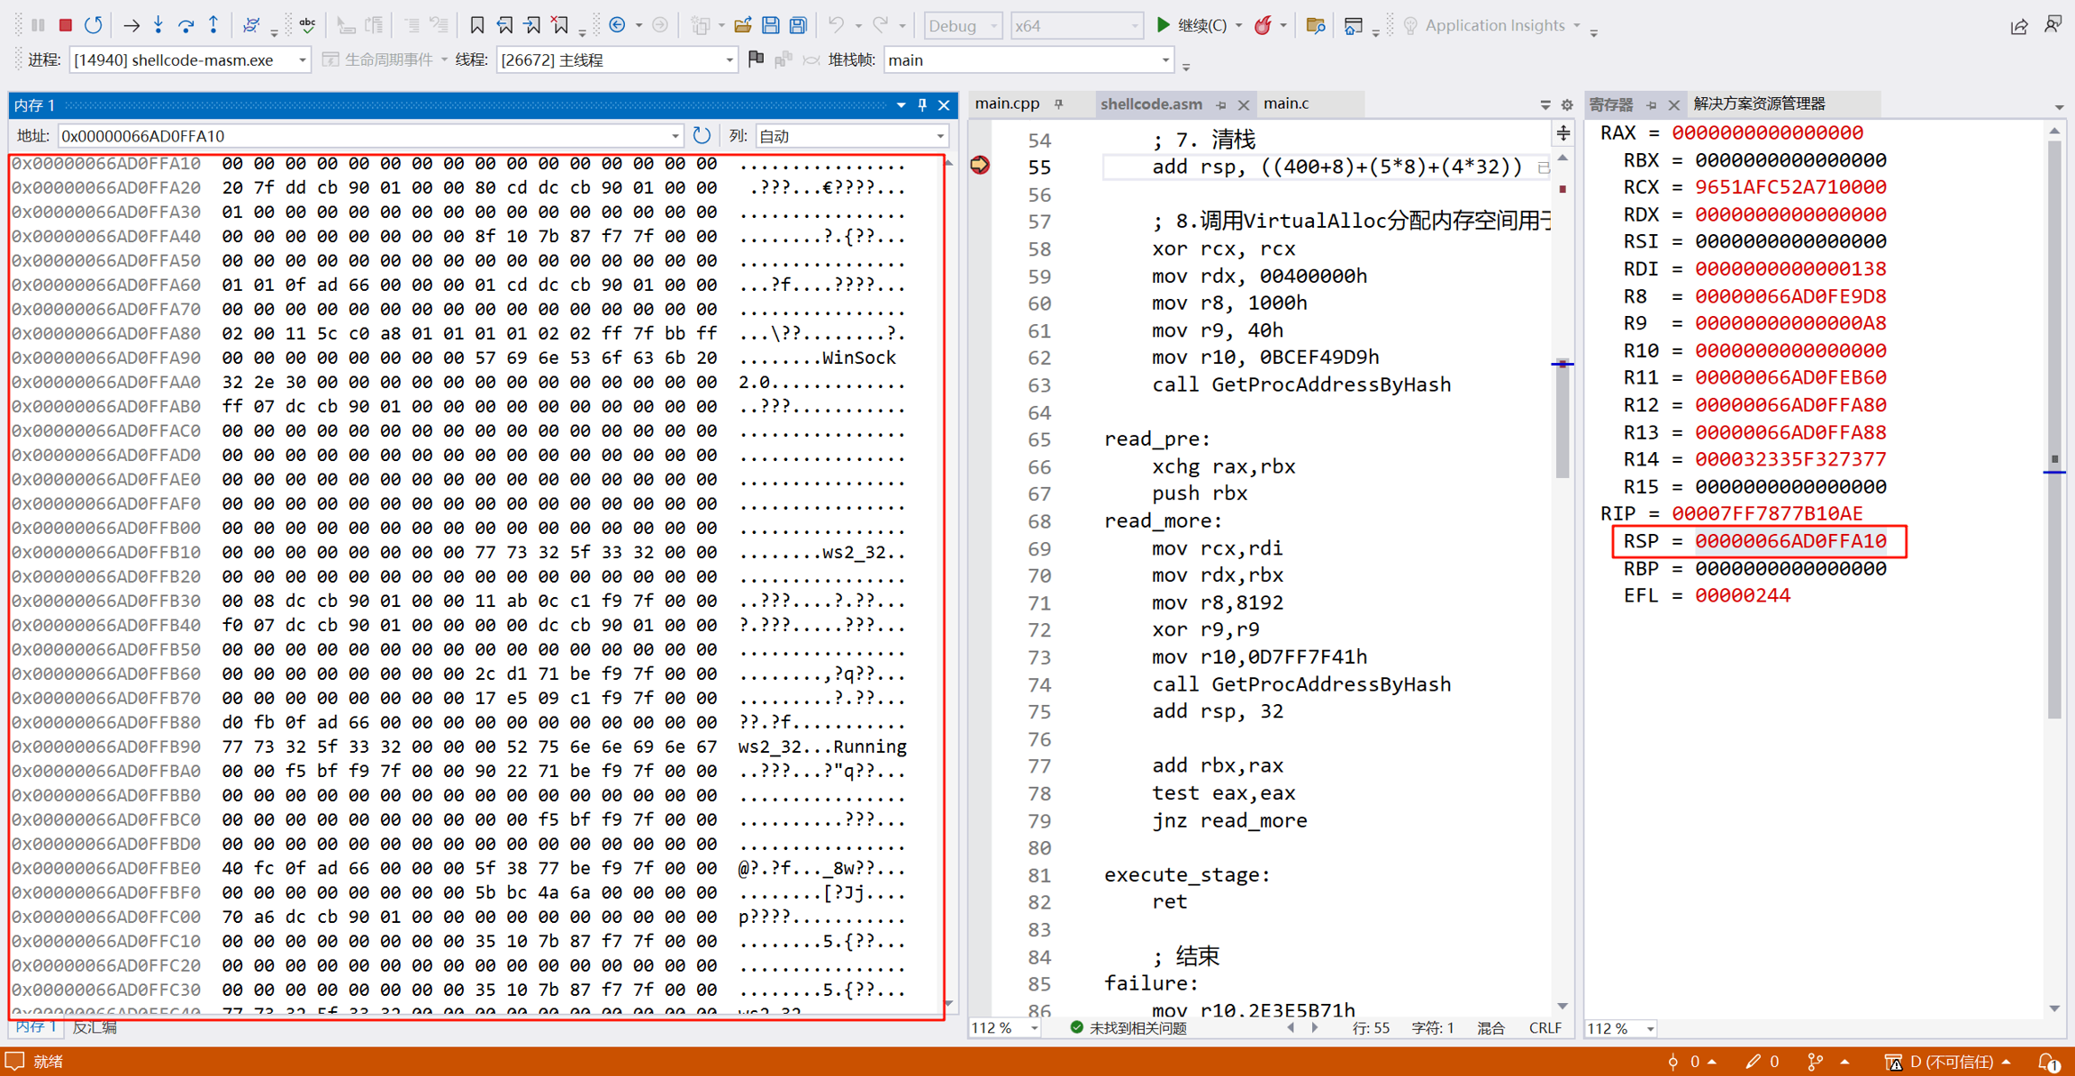Refresh the memory view with the reload icon
Screen dimensions: 2075x1076
pyautogui.click(x=702, y=136)
